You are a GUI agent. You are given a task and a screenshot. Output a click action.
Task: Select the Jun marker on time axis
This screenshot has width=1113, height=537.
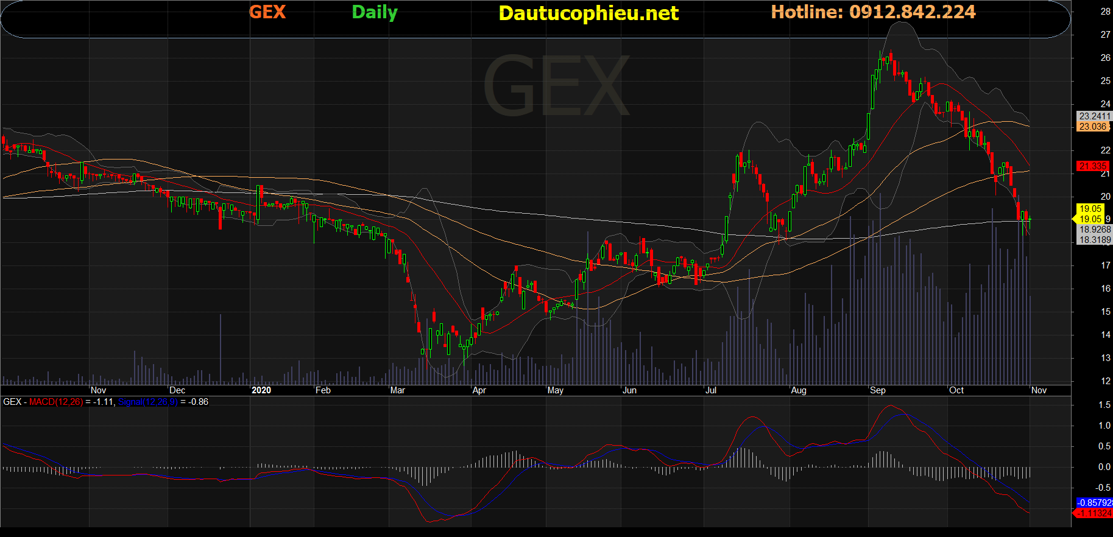(x=629, y=390)
